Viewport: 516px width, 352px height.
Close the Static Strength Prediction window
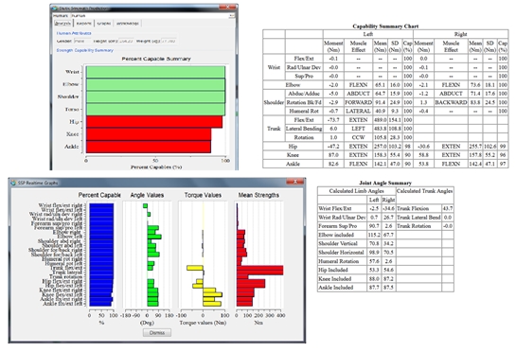(x=228, y=8)
